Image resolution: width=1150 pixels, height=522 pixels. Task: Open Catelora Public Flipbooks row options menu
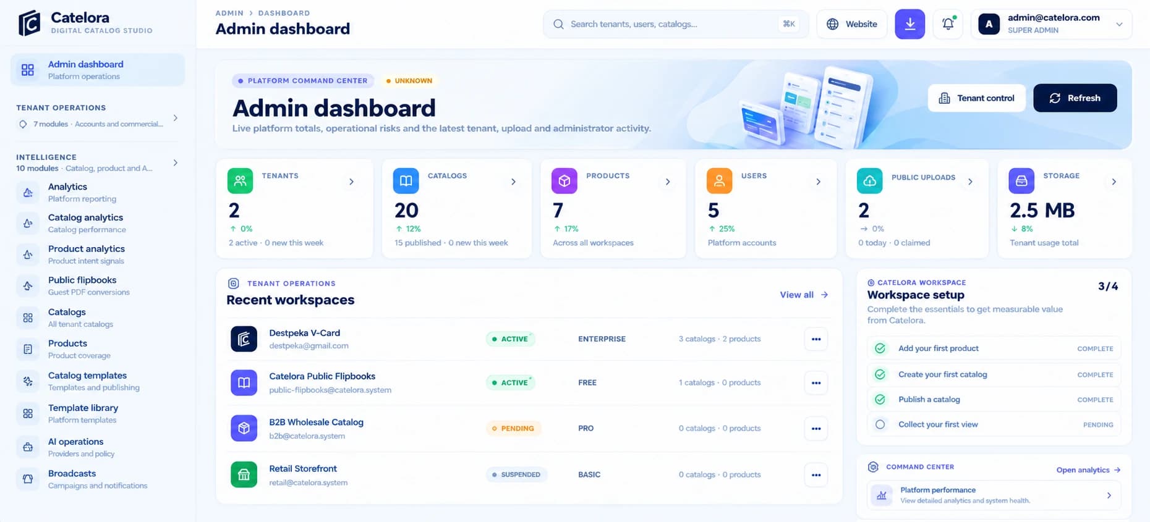click(816, 383)
